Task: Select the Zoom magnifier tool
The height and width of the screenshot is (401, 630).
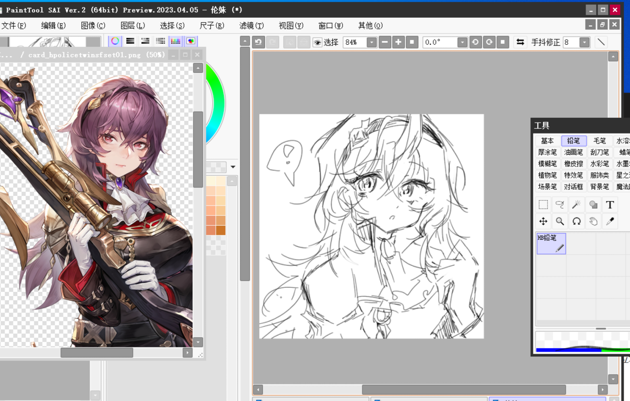Action: coord(560,221)
